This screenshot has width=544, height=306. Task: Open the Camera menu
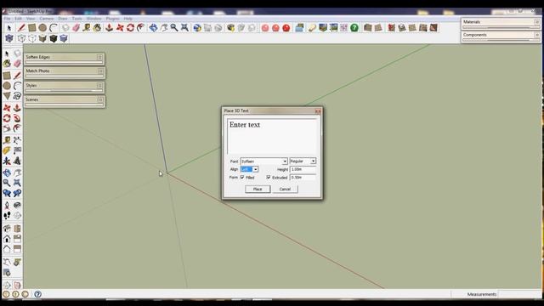(x=47, y=19)
